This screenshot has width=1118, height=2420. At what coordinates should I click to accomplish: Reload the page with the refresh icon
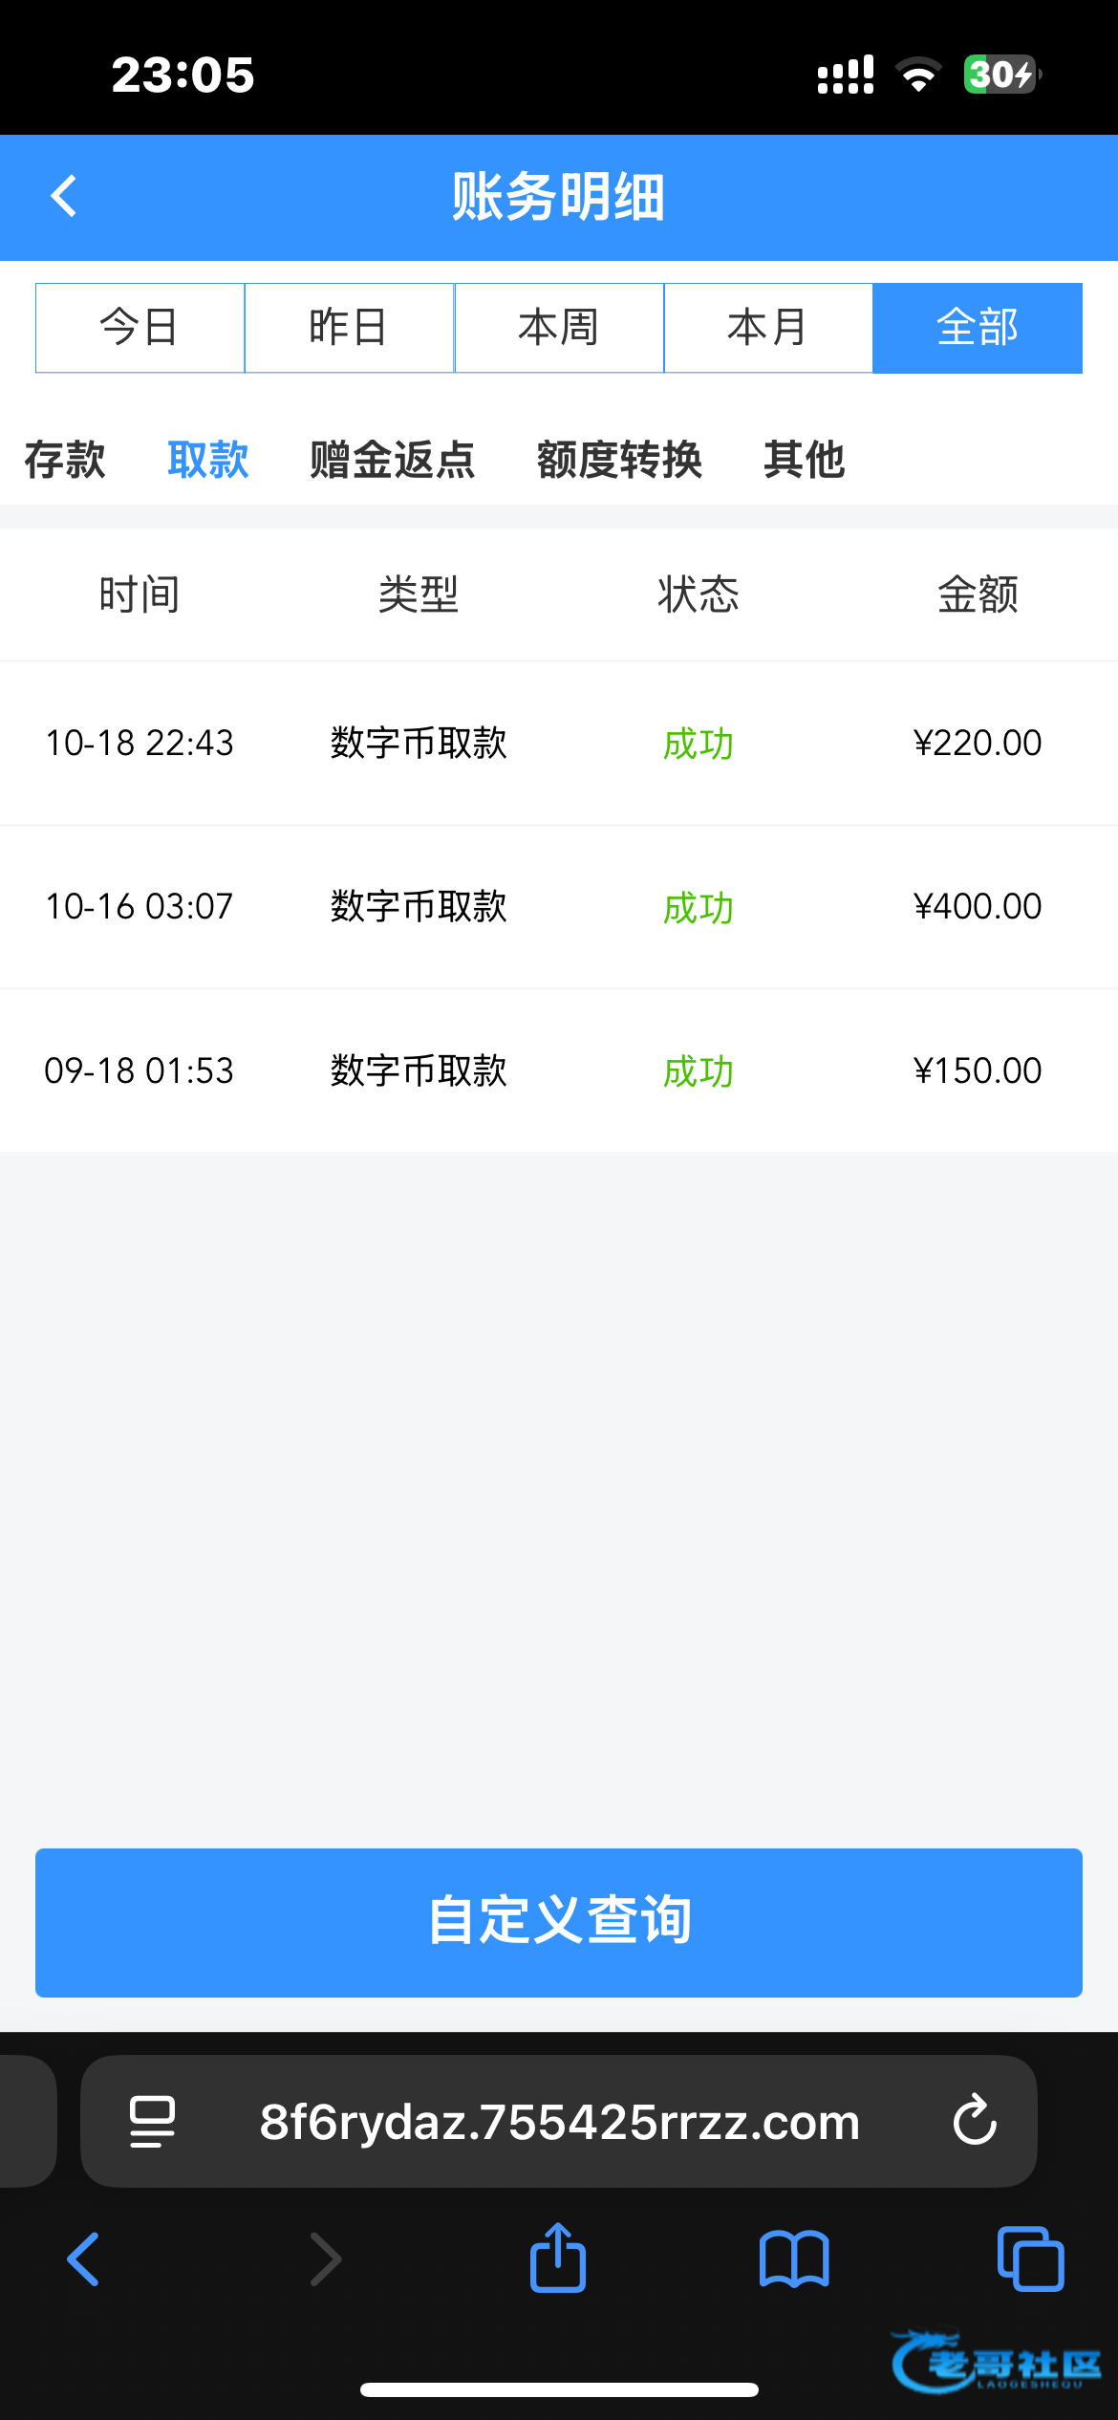click(974, 2120)
